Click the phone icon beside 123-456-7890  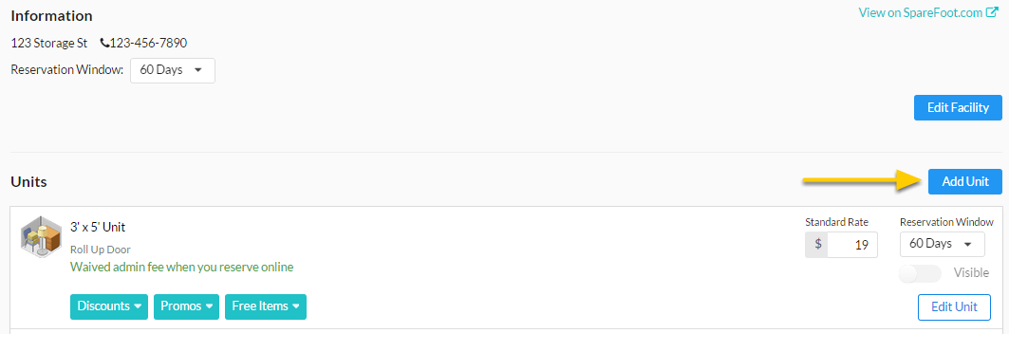105,43
